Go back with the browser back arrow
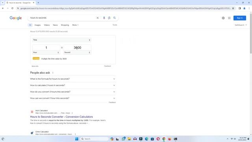The width and height of the screenshot is (252, 142). point(3,8)
